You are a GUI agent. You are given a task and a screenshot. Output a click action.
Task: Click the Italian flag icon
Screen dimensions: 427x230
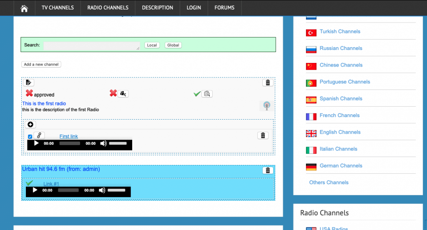[311, 150]
